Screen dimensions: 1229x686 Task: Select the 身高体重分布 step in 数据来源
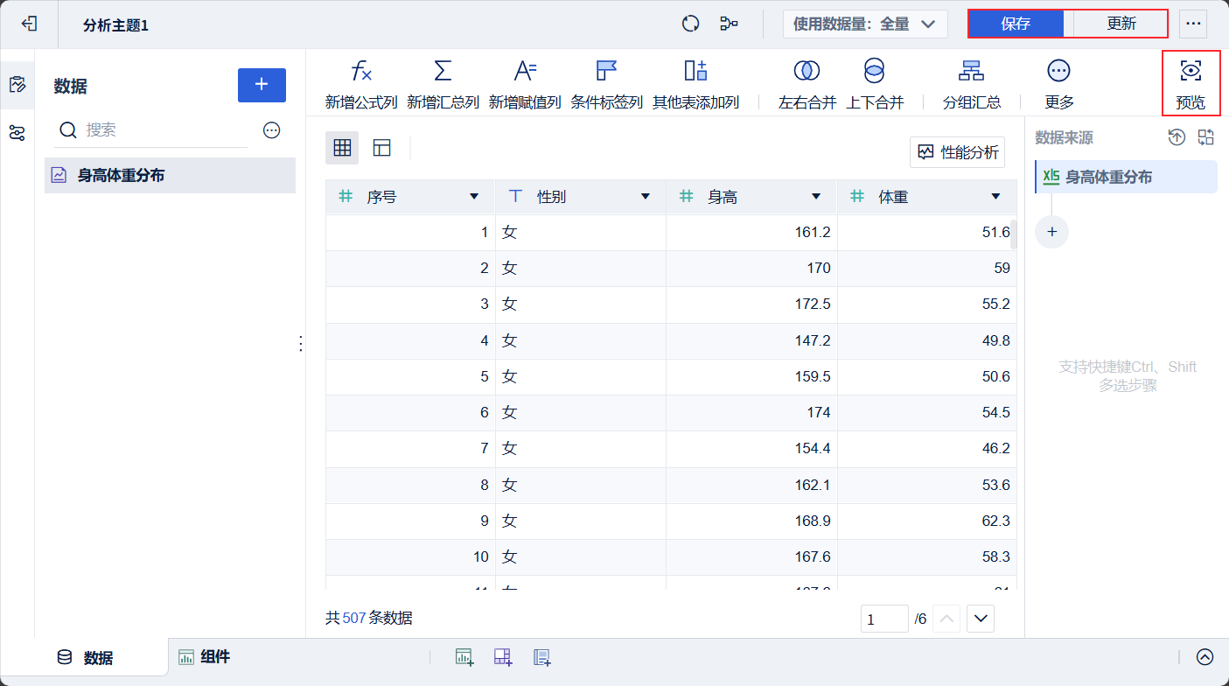coord(1127,177)
